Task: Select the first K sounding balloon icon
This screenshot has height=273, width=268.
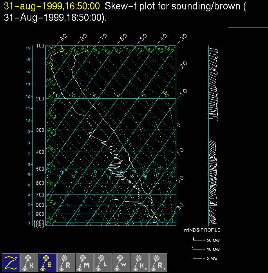Action: pyautogui.click(x=29, y=262)
